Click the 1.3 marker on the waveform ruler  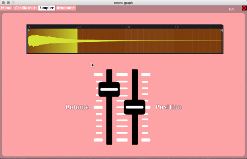pos(128,27)
